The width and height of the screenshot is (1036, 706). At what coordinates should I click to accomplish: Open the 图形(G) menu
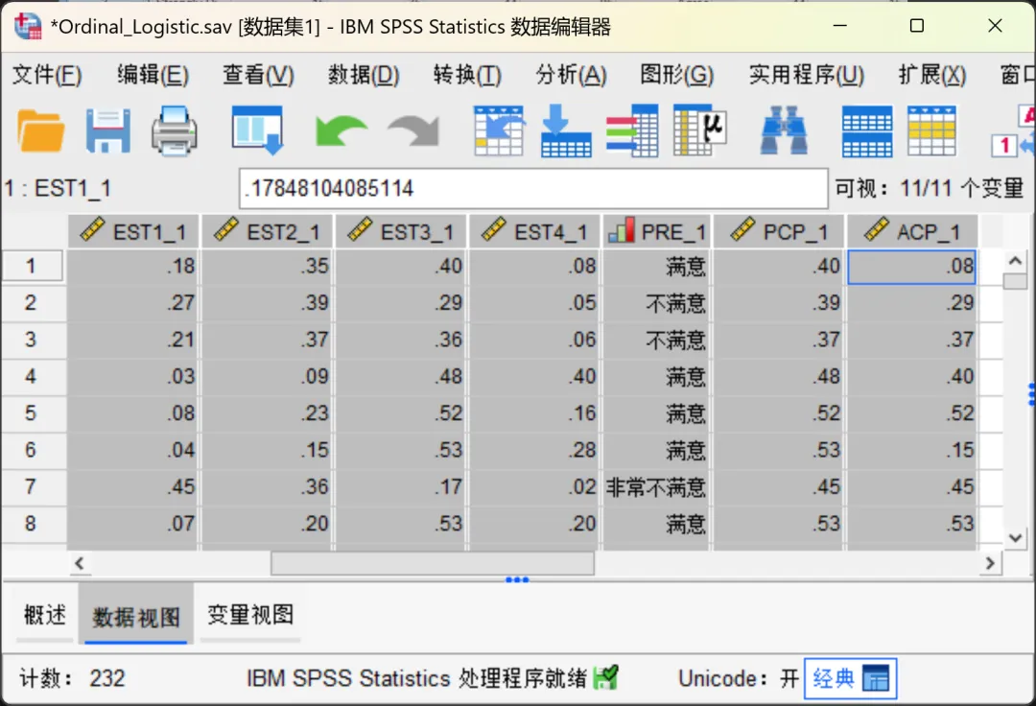click(677, 75)
